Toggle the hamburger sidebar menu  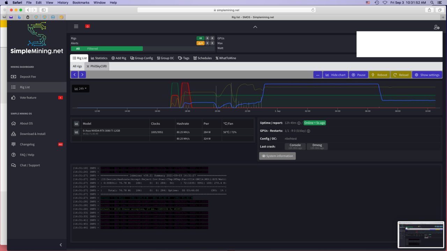[x=76, y=26]
